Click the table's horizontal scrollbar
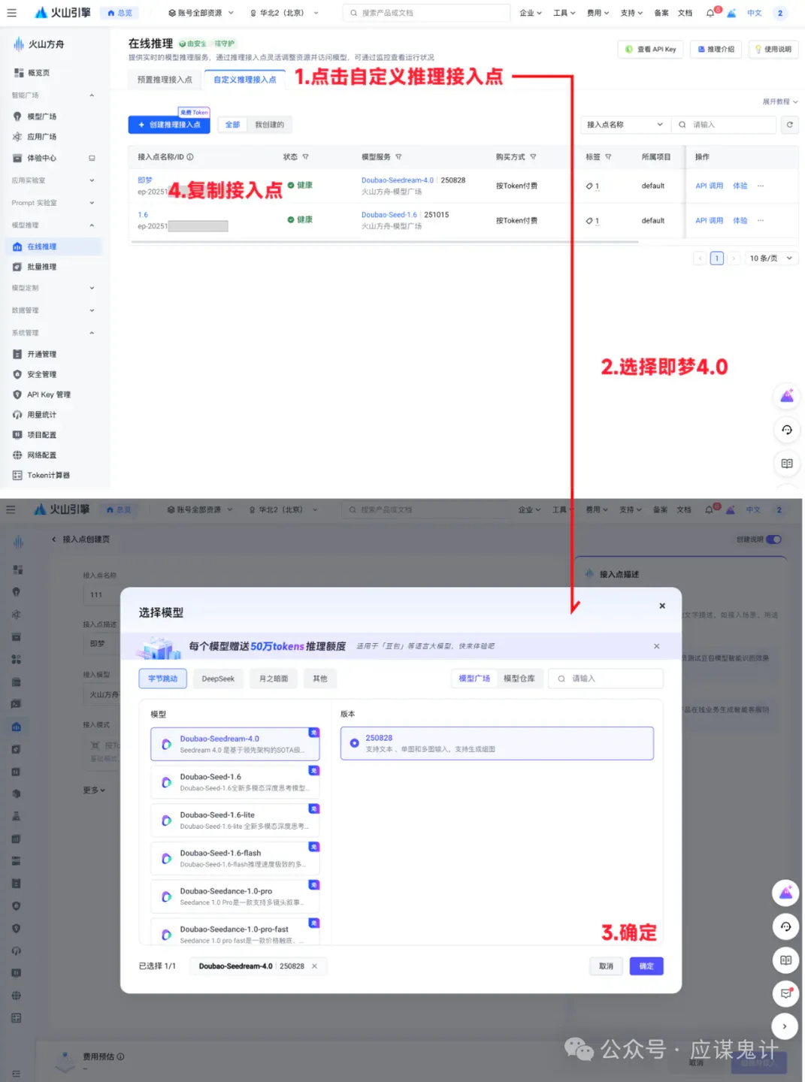The height and width of the screenshot is (1082, 805). (383, 242)
